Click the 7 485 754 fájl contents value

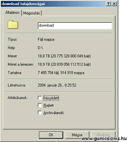point(61,73)
